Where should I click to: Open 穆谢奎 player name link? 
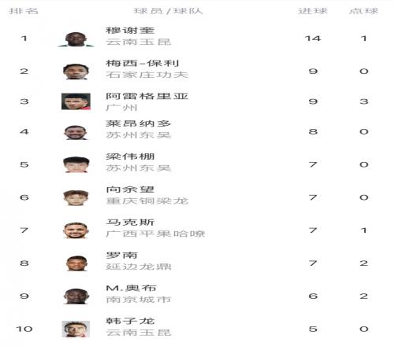130,31
